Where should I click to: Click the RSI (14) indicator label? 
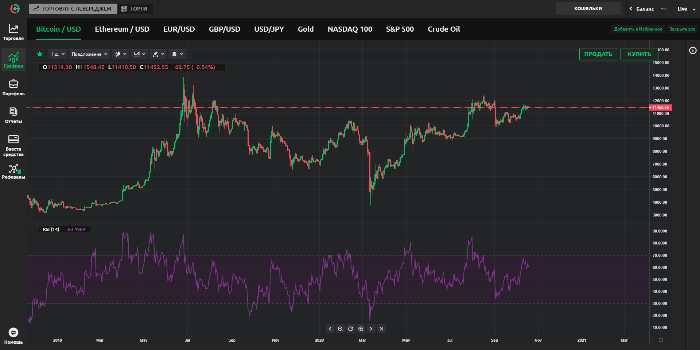coord(51,229)
